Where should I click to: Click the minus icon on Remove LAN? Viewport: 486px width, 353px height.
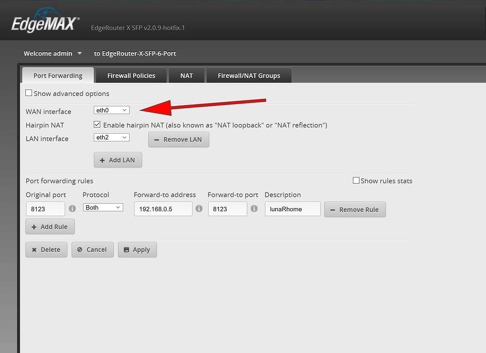[x=156, y=139]
